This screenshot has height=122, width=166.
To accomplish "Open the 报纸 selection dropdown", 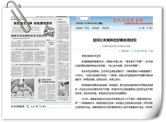I will pyautogui.click(x=83, y=19).
